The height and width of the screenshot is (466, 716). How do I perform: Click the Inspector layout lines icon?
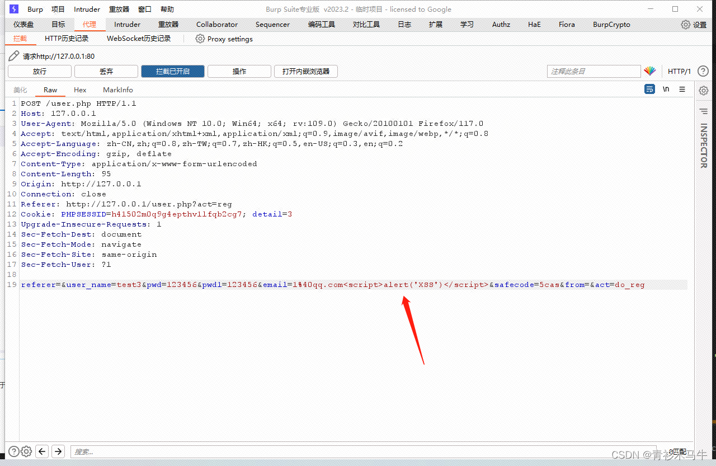coord(703,111)
